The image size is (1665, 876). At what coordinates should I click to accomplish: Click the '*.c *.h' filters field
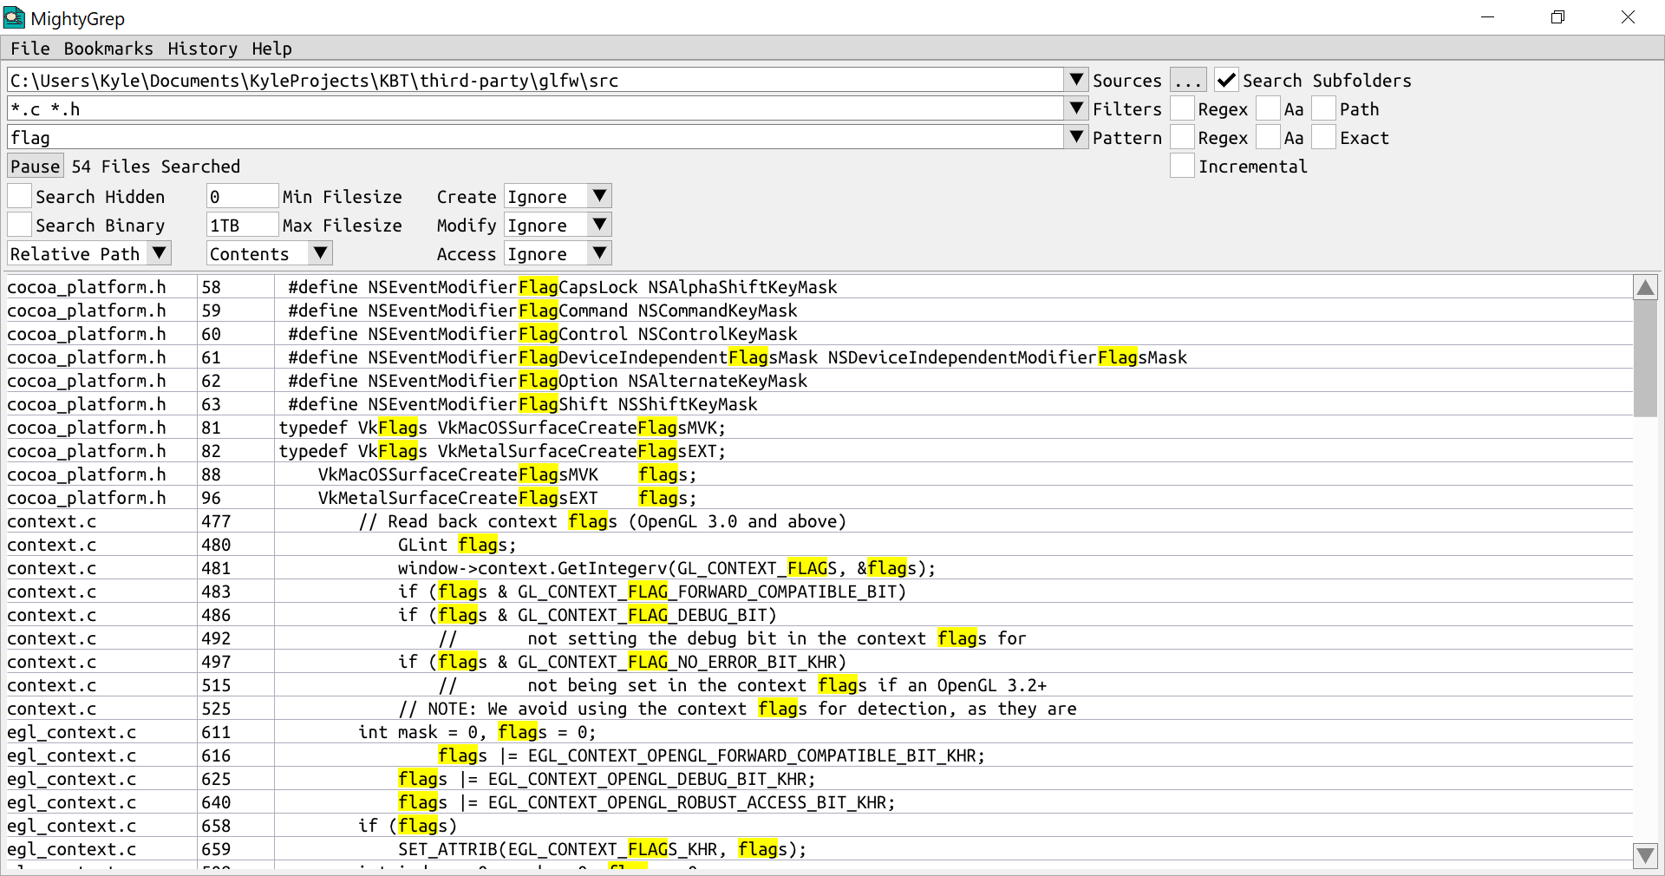click(x=535, y=108)
